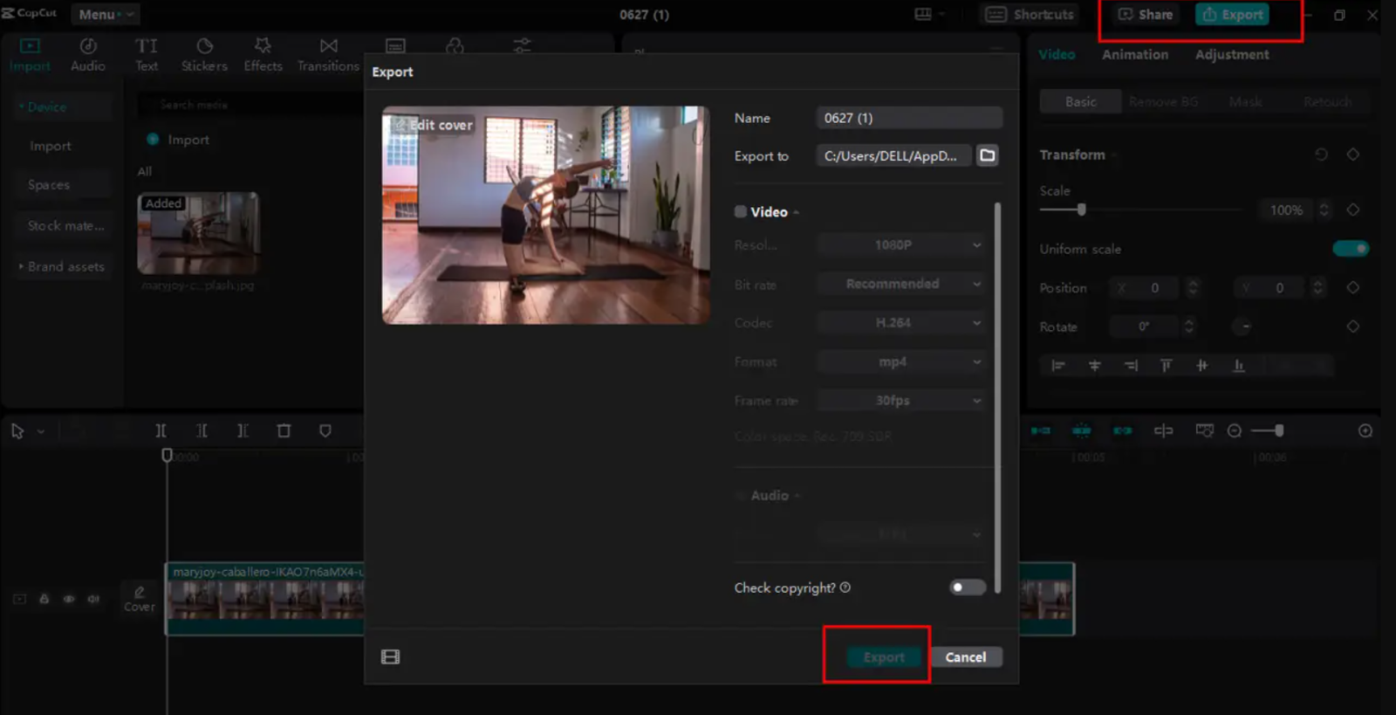Screen dimensions: 1396x715
Task: Click the zoom out timeline icon
Action: 1235,430
